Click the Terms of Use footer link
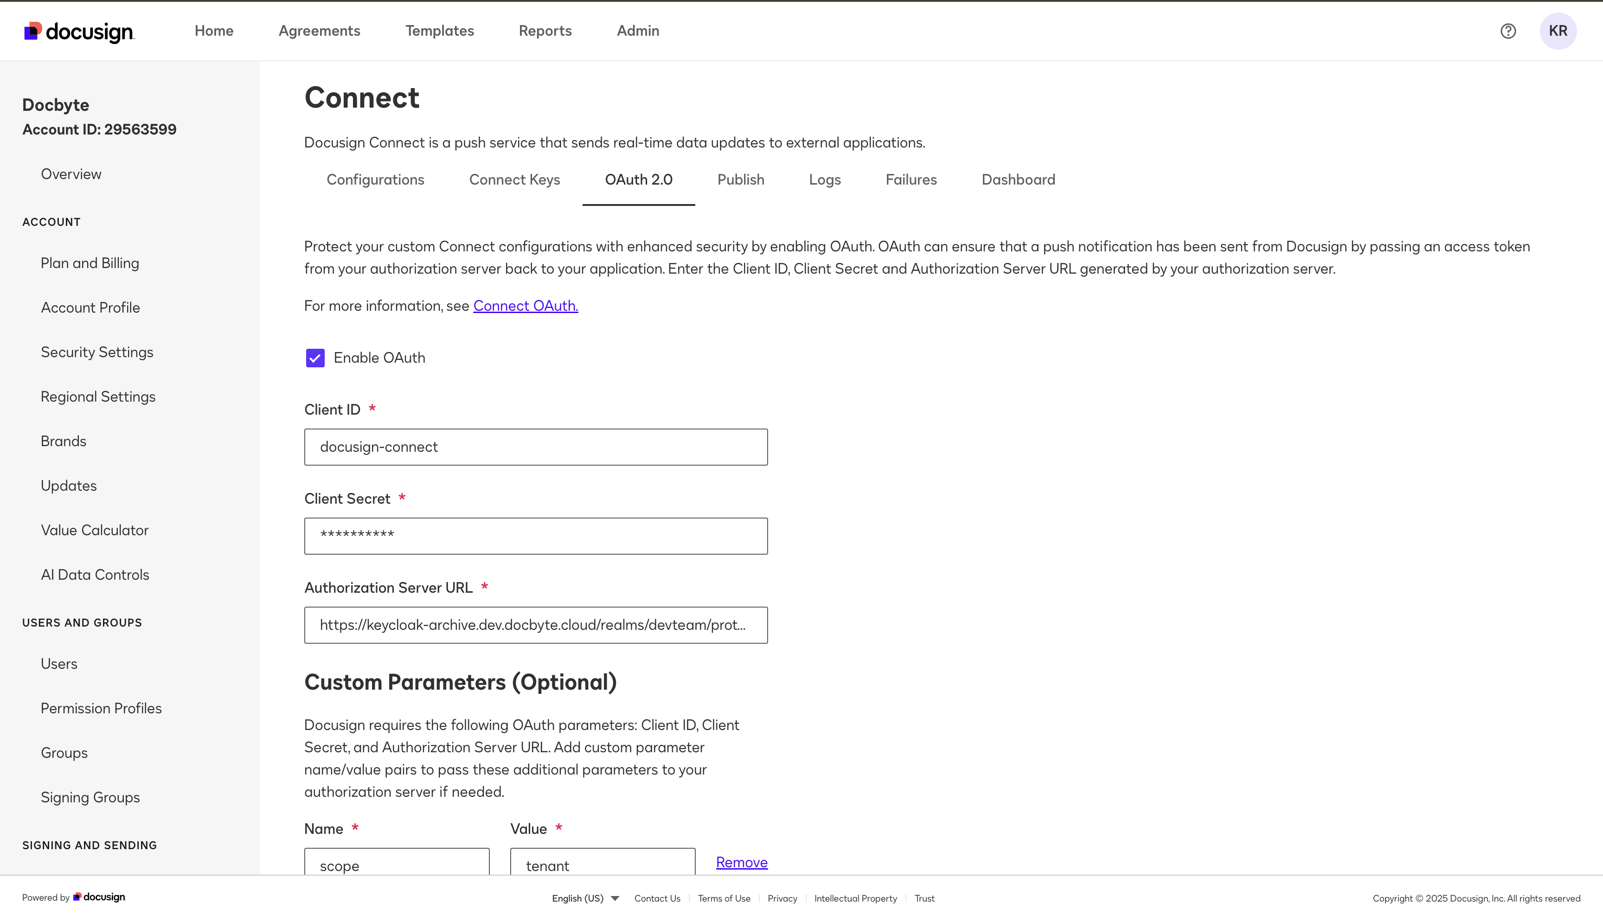 click(724, 898)
